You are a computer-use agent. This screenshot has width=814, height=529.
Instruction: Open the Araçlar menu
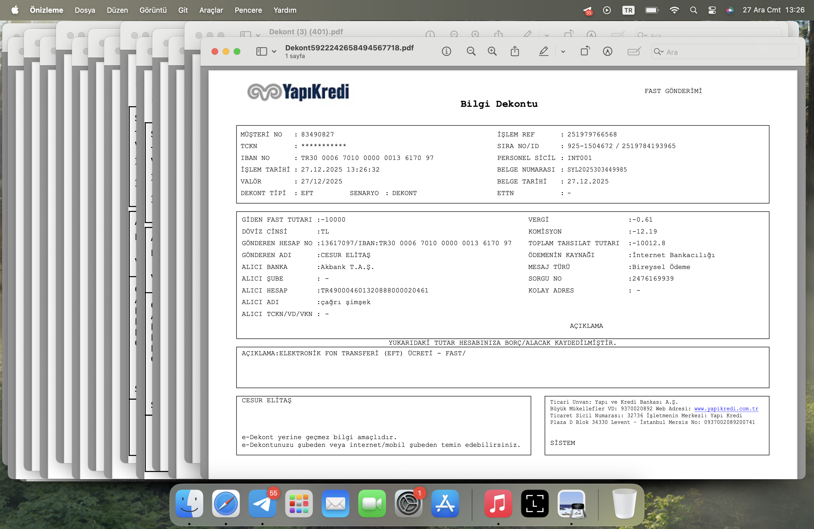coord(211,10)
